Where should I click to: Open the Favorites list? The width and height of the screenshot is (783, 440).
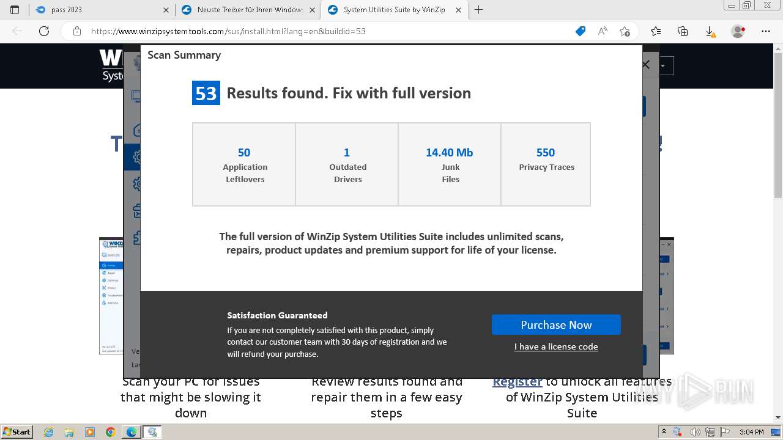click(x=656, y=31)
